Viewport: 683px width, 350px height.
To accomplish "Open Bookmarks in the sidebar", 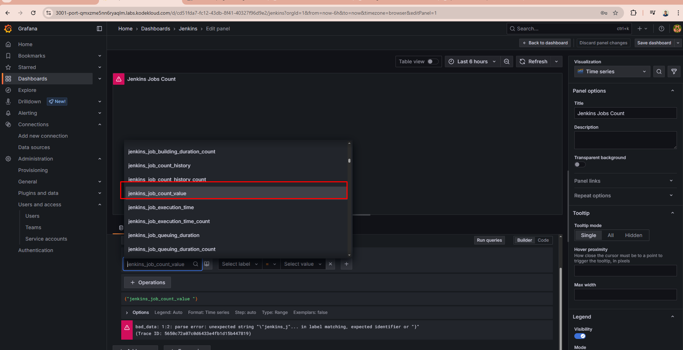I will coord(32,56).
